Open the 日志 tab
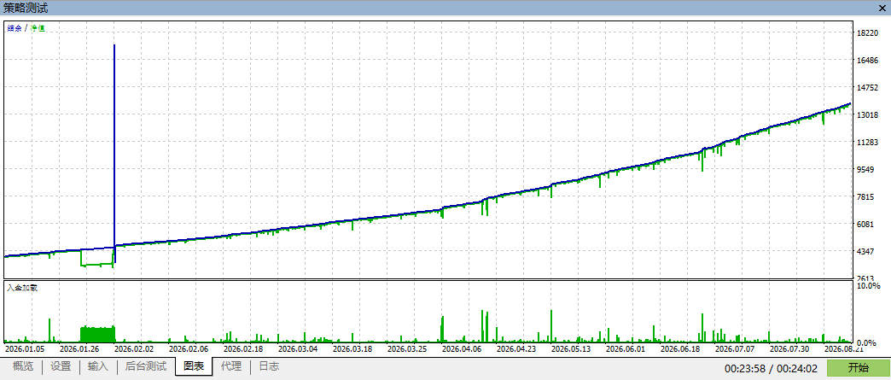 (x=269, y=367)
